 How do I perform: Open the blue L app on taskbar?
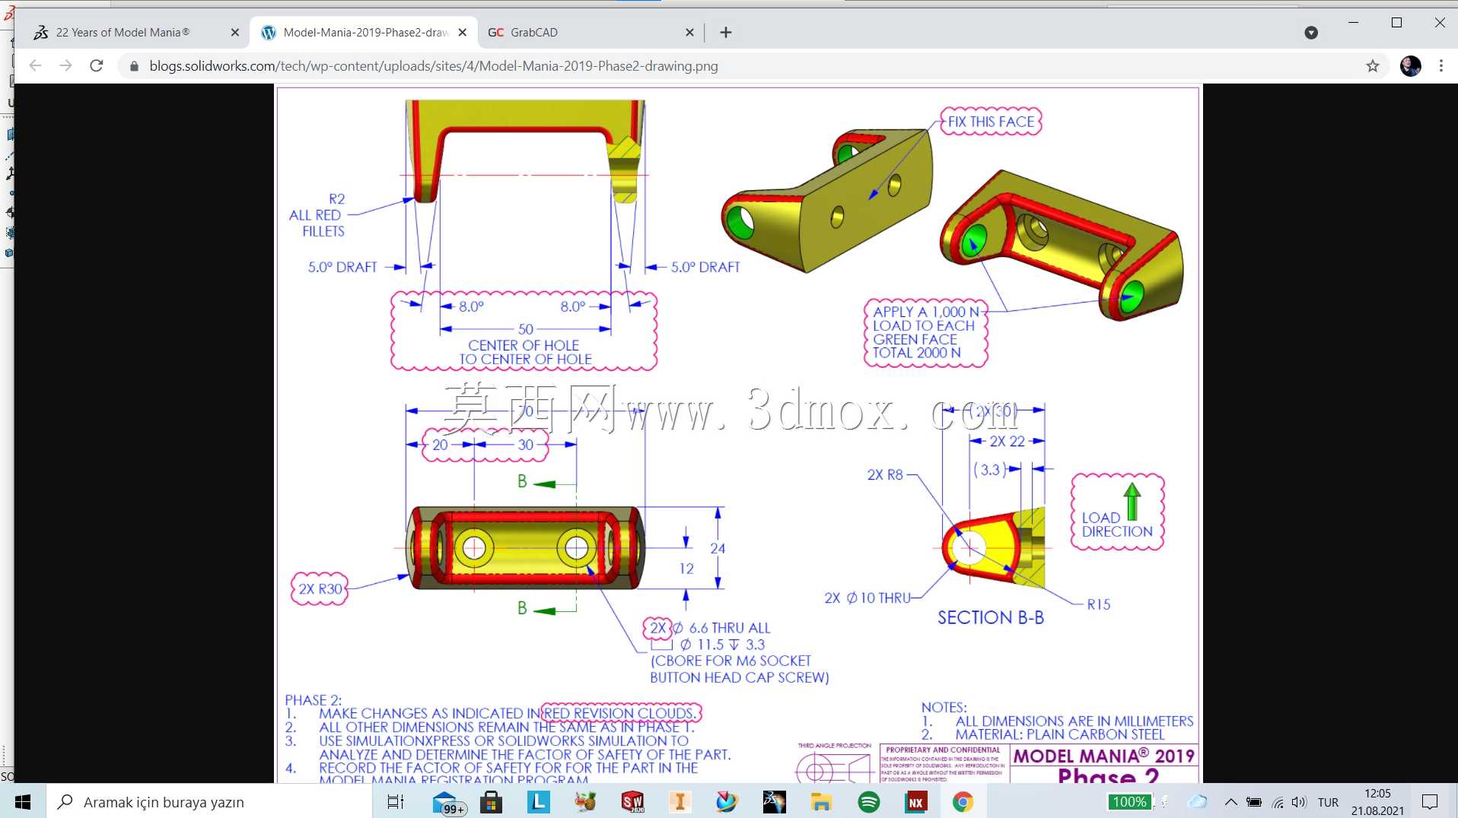538,802
